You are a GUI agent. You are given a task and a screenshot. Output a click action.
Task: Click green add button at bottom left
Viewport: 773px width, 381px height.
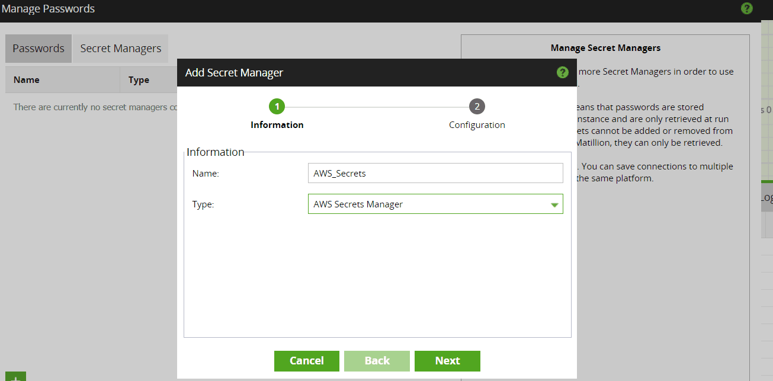point(16,377)
